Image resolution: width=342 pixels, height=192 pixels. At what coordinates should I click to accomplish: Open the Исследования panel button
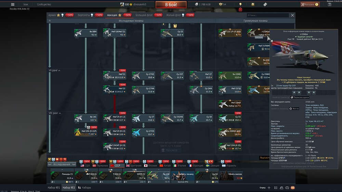[62, 164]
